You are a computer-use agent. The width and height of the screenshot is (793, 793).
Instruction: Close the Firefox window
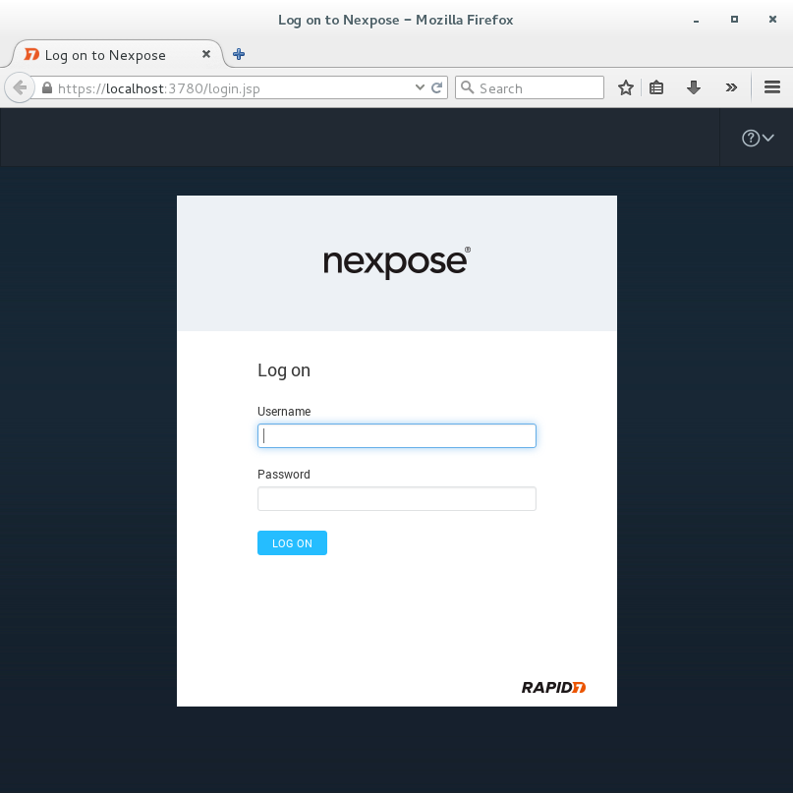coord(772,20)
